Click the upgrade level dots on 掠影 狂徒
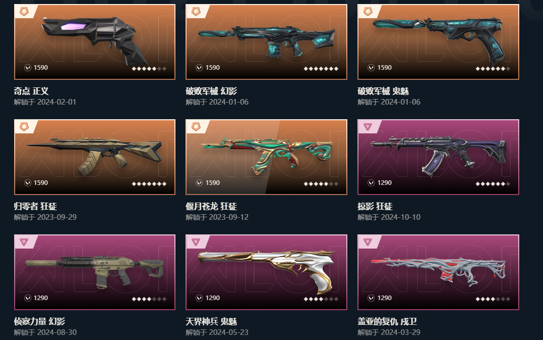The image size is (543, 340). 493,184
